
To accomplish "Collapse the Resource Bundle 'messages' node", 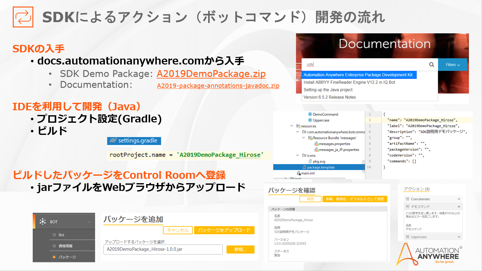I will tap(303, 138).
